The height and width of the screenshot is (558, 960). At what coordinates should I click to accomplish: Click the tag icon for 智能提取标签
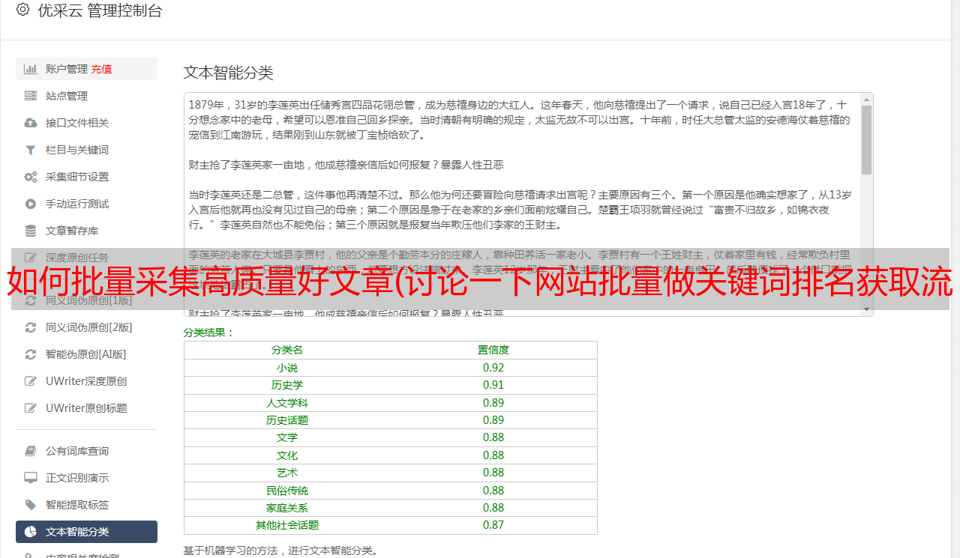(x=31, y=505)
